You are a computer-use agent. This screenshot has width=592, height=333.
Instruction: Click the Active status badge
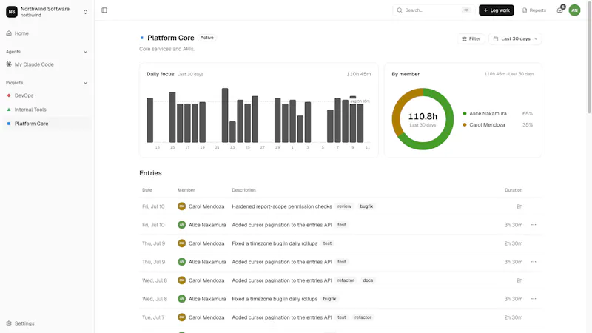207,38
